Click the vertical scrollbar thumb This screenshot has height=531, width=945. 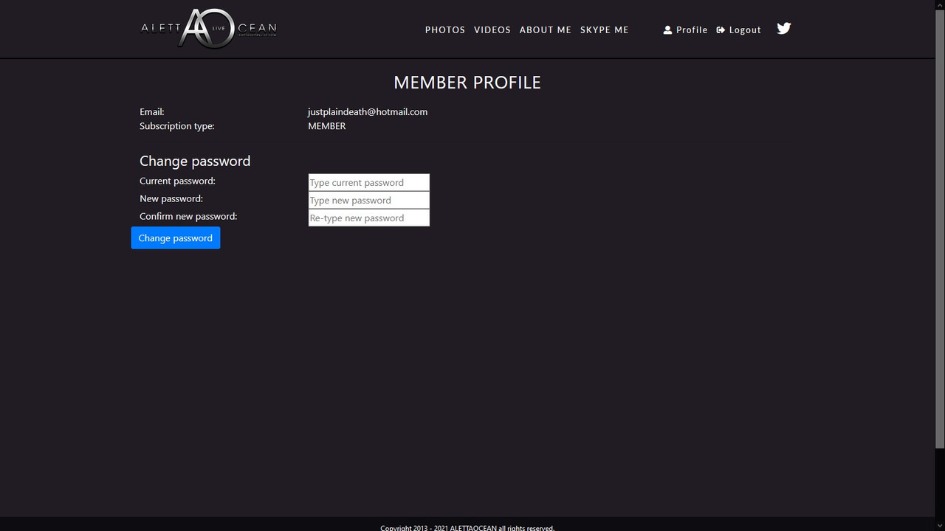pyautogui.click(x=939, y=221)
